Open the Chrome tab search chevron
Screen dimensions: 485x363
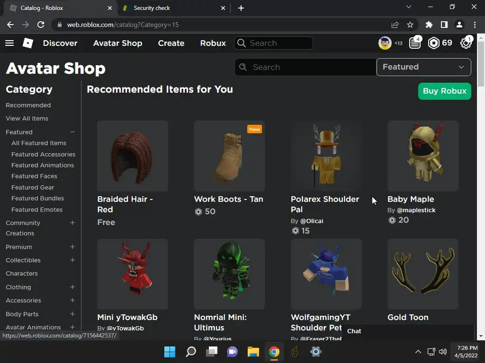click(x=409, y=7)
